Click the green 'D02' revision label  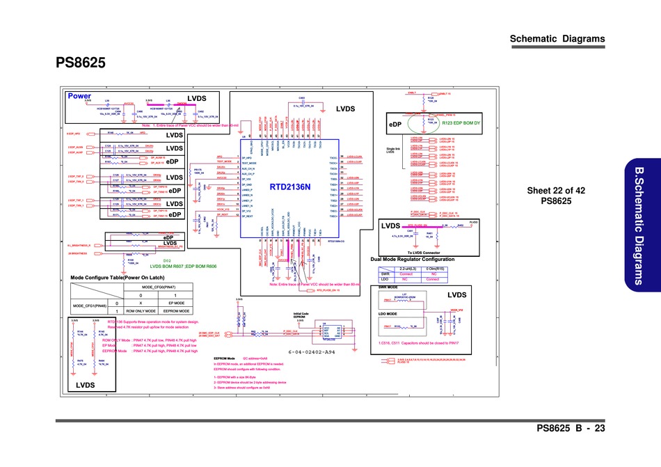pyautogui.click(x=167, y=261)
